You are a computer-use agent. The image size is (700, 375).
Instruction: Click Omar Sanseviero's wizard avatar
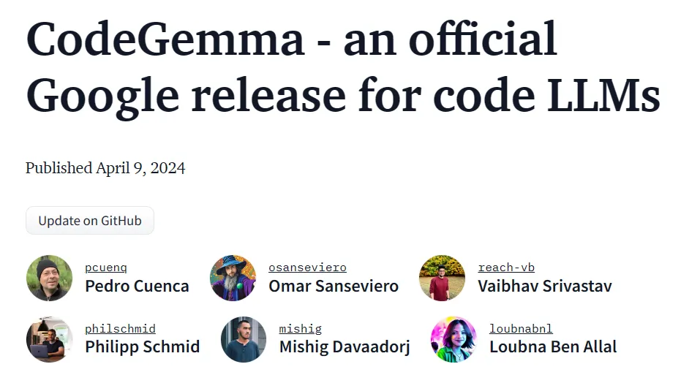(233, 278)
